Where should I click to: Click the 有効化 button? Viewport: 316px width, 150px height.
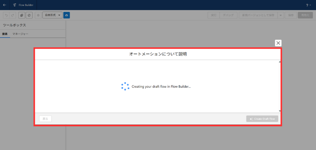click(305, 15)
